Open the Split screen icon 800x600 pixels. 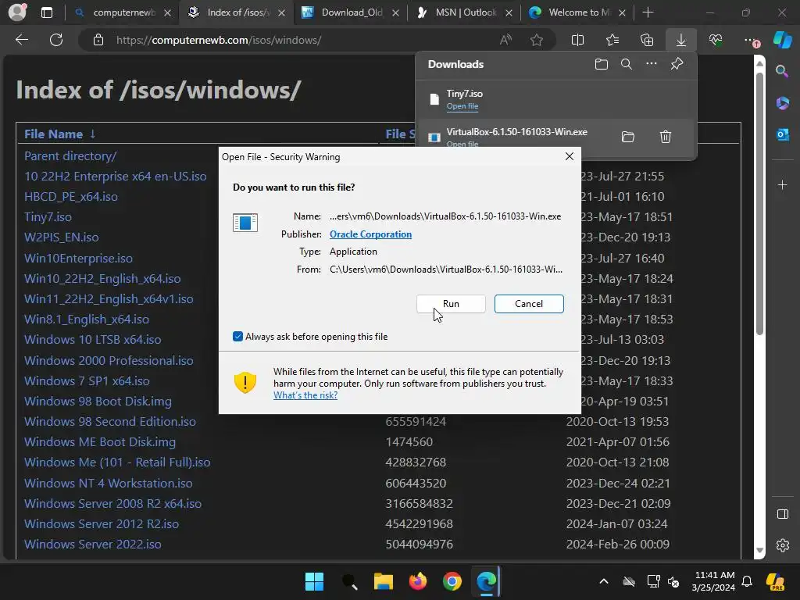[577, 40]
